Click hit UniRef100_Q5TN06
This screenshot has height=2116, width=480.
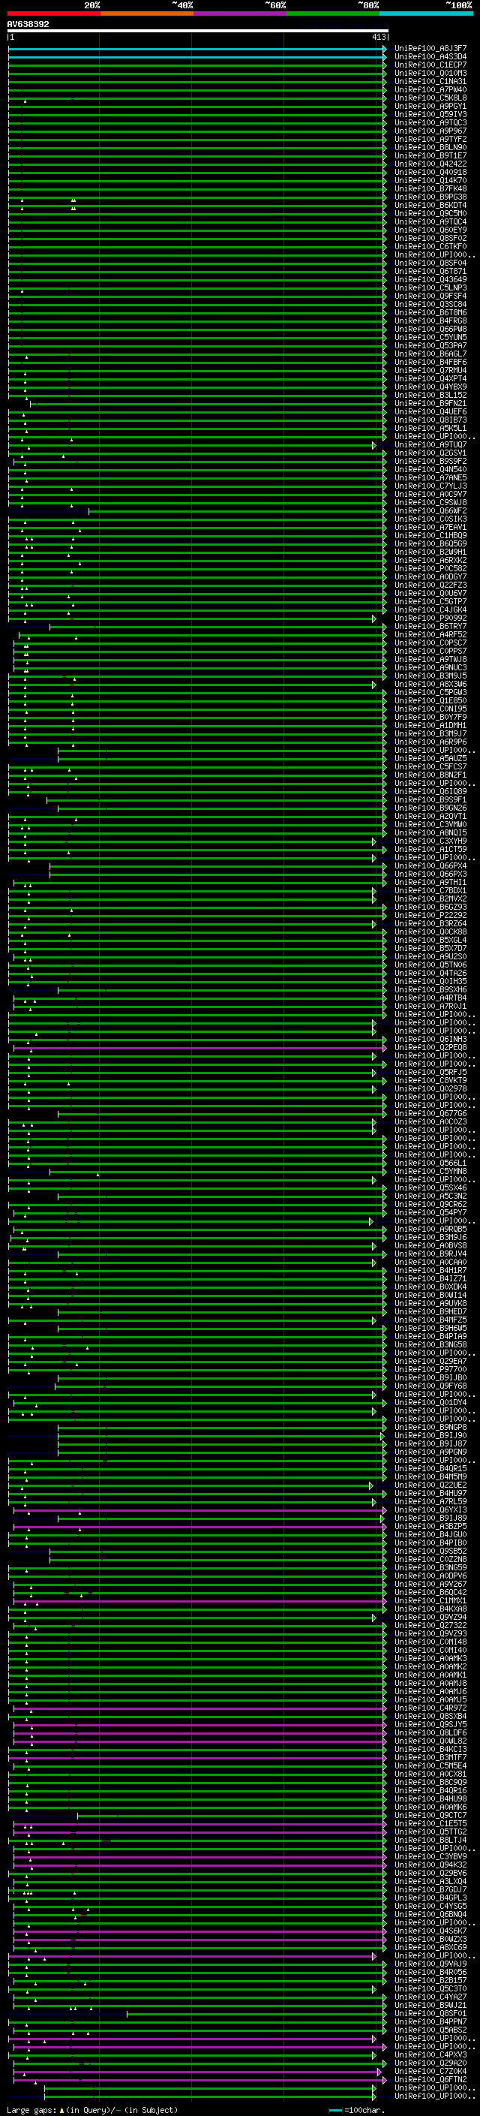[x=430, y=965]
